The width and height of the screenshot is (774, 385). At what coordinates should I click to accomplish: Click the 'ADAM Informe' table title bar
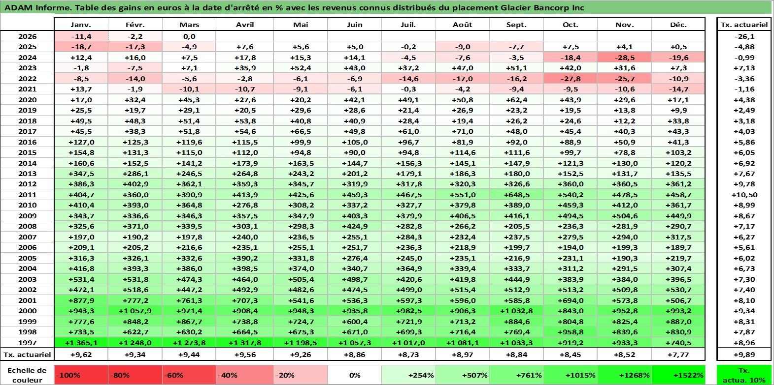coord(386,7)
